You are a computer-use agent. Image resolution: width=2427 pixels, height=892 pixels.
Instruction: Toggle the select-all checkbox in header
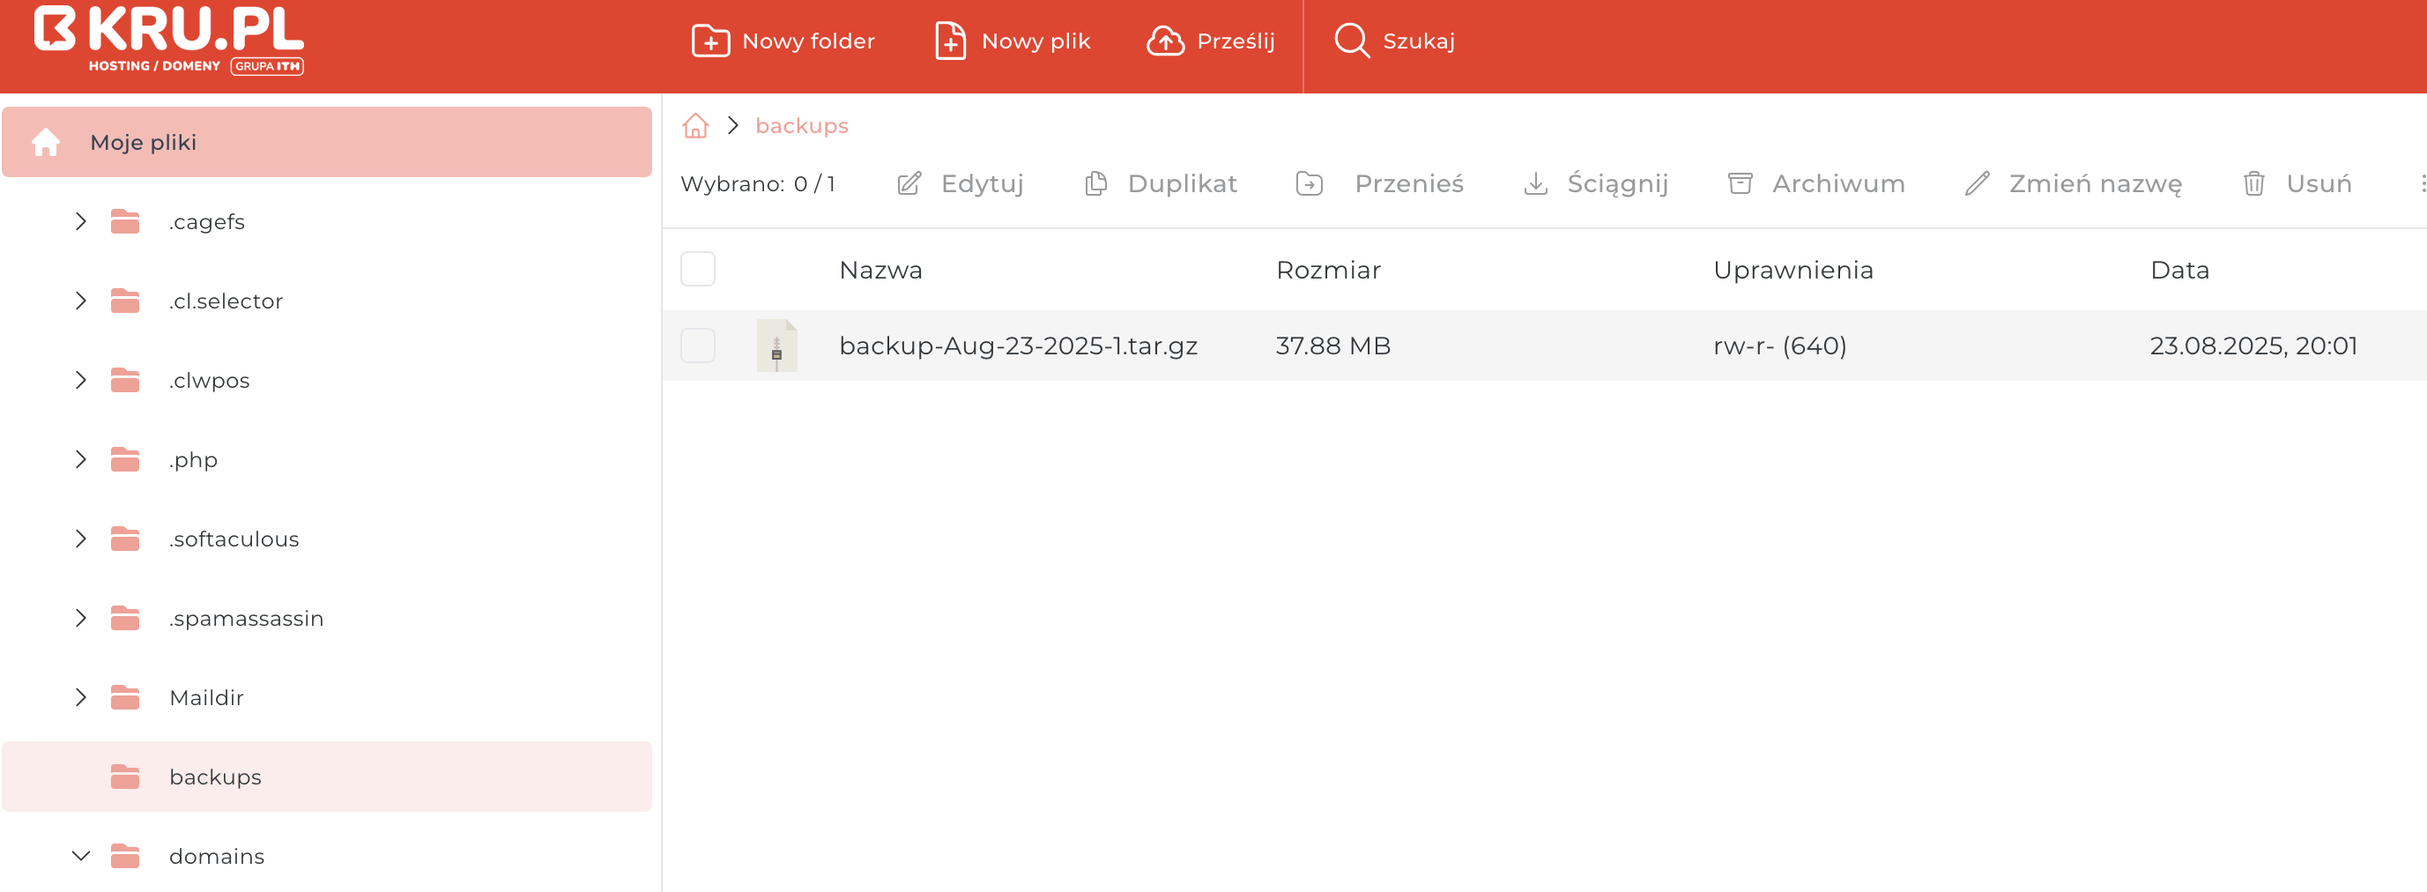[x=697, y=270]
